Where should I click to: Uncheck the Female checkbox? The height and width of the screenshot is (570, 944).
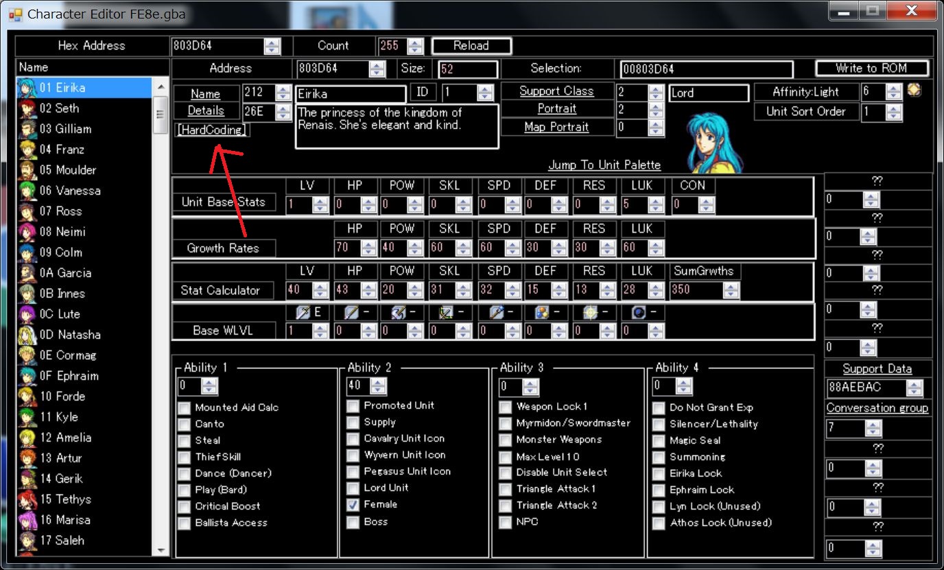pos(353,505)
